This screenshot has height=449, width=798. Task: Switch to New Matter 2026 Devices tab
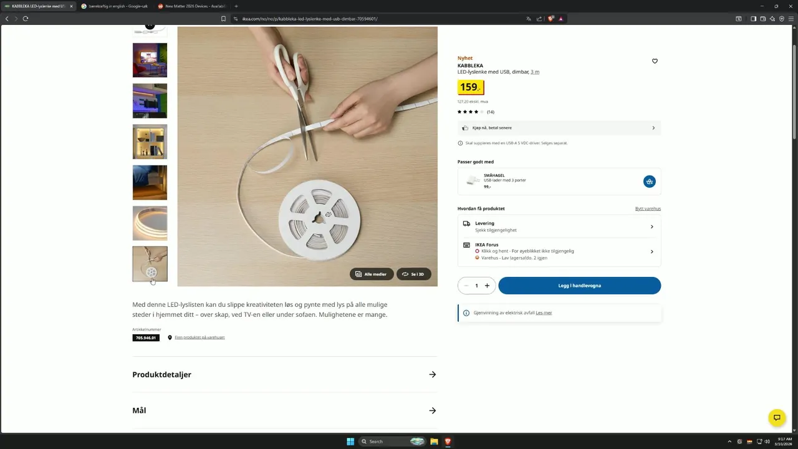[x=192, y=6]
